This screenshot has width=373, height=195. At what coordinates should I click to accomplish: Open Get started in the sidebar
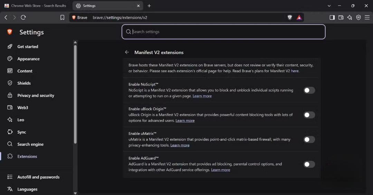28,47
